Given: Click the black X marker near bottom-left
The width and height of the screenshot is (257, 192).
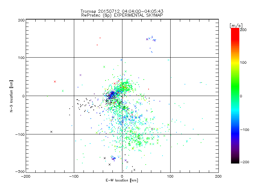Looking at the screenshot, I should 51,132.
